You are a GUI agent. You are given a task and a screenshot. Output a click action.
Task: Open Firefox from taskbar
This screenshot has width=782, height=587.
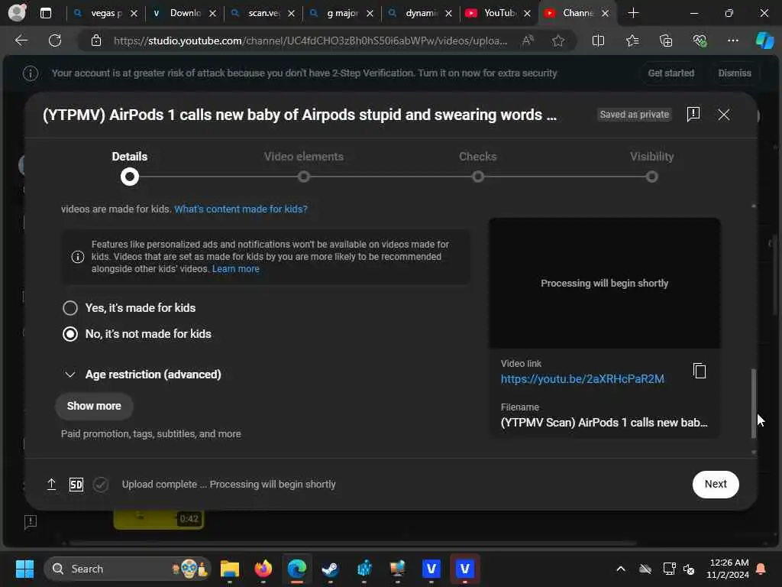click(263, 569)
